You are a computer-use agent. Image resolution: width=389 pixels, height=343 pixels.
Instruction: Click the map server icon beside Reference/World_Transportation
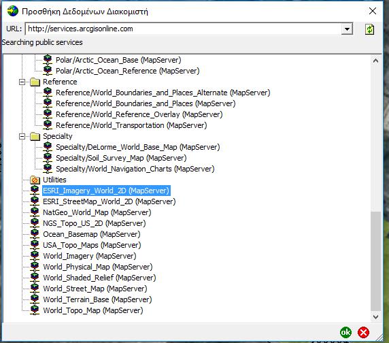pos(48,125)
